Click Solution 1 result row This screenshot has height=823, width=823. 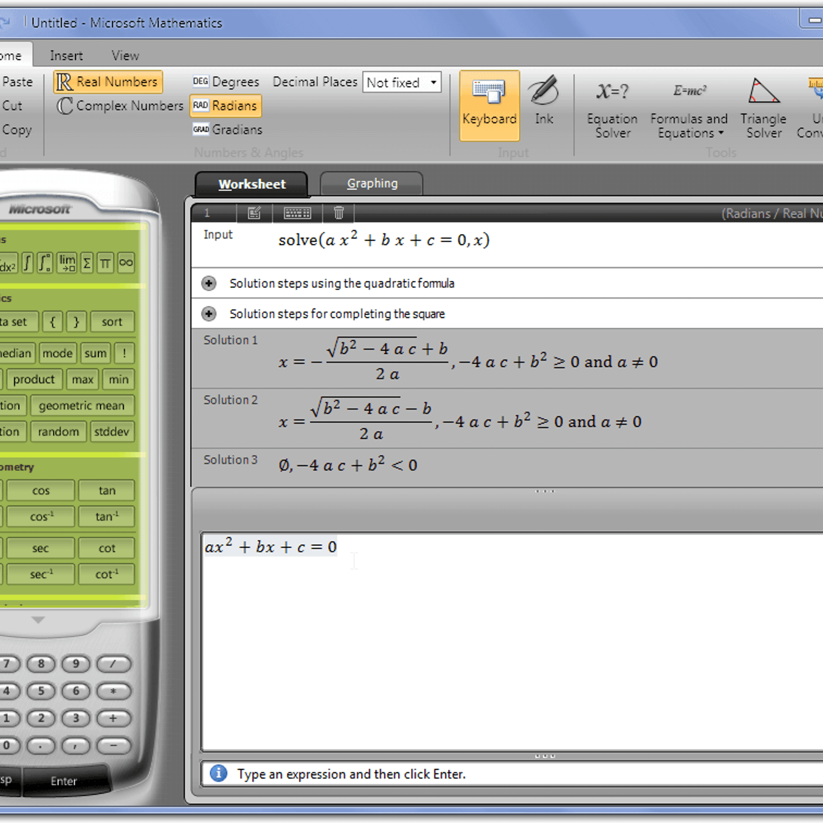(x=507, y=359)
